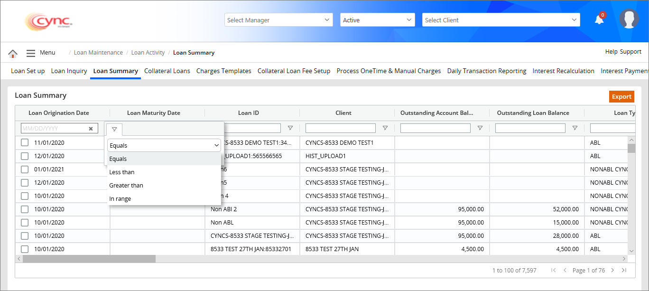The image size is (649, 291).
Task: Click the user profile avatar
Action: (x=629, y=19)
